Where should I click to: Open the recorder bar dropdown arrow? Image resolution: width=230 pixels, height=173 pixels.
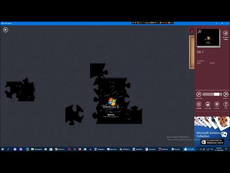pyautogui.click(x=133, y=23)
